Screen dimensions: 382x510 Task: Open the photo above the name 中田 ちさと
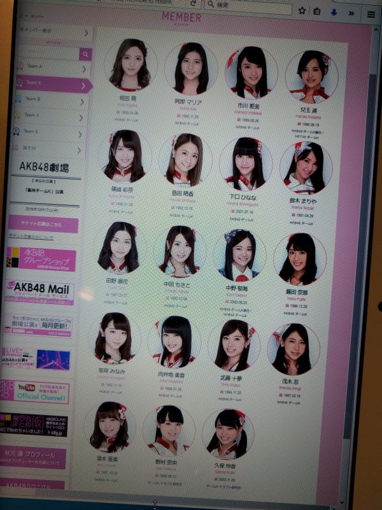[x=180, y=251]
